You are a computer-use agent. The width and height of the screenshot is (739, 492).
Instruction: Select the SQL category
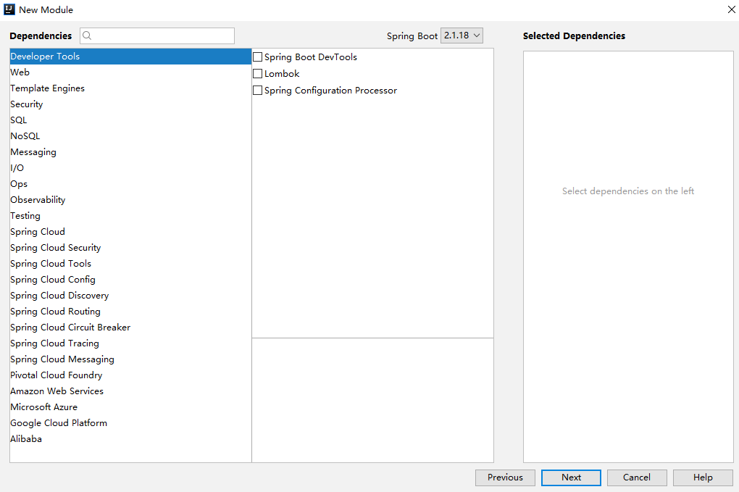pos(130,120)
